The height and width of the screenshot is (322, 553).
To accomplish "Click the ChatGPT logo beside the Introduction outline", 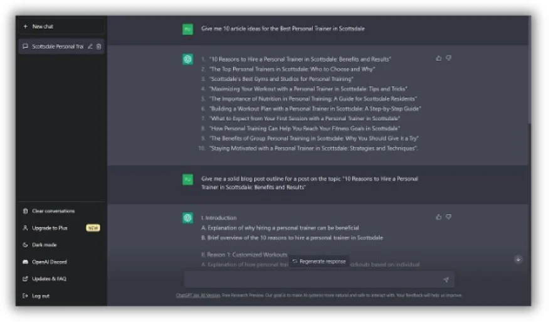I will point(187,218).
